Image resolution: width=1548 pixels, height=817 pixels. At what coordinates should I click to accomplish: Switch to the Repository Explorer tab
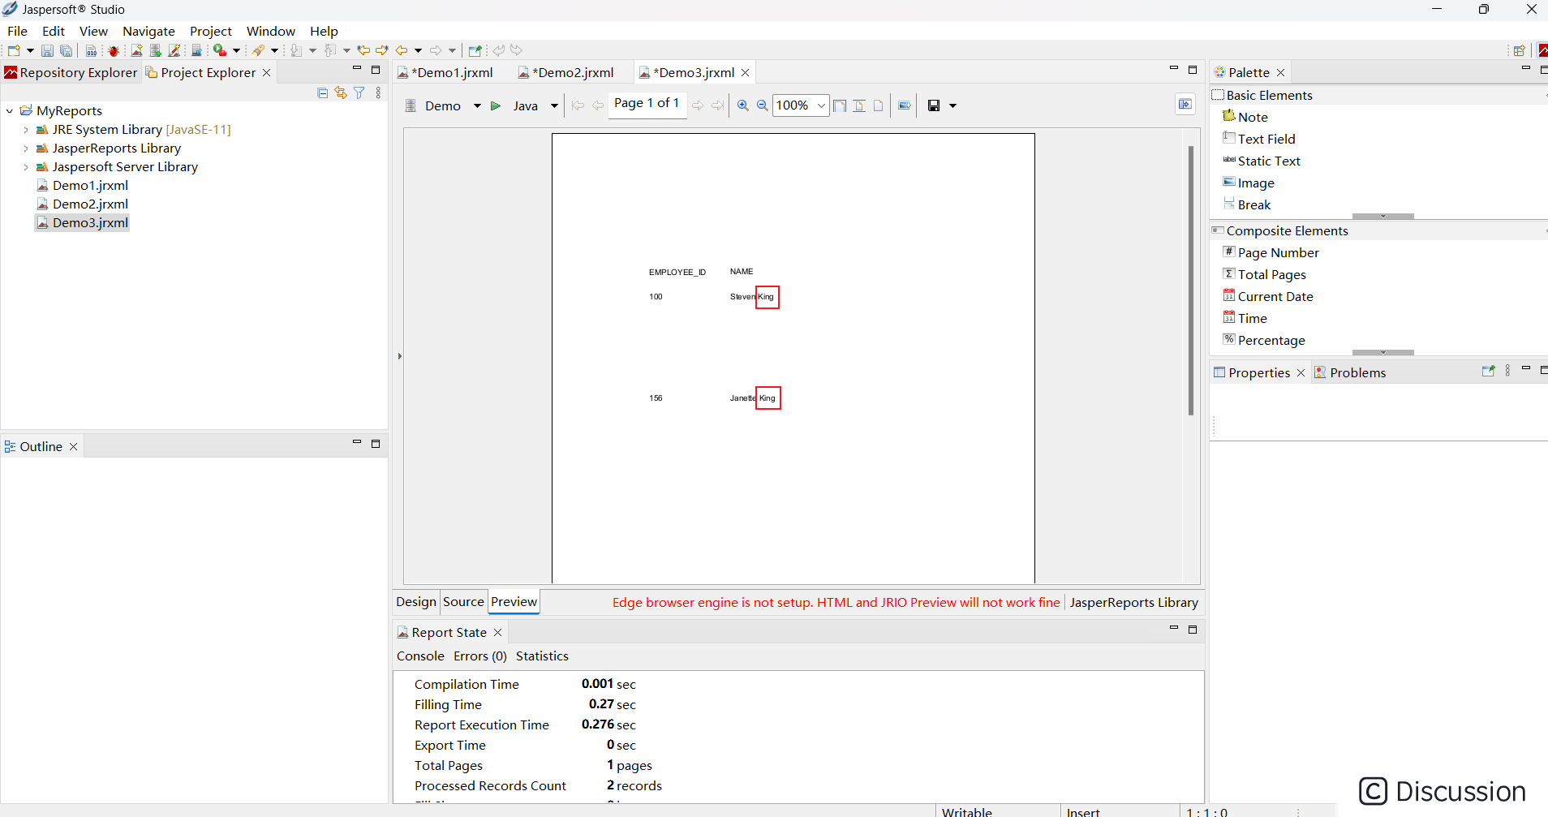click(71, 72)
